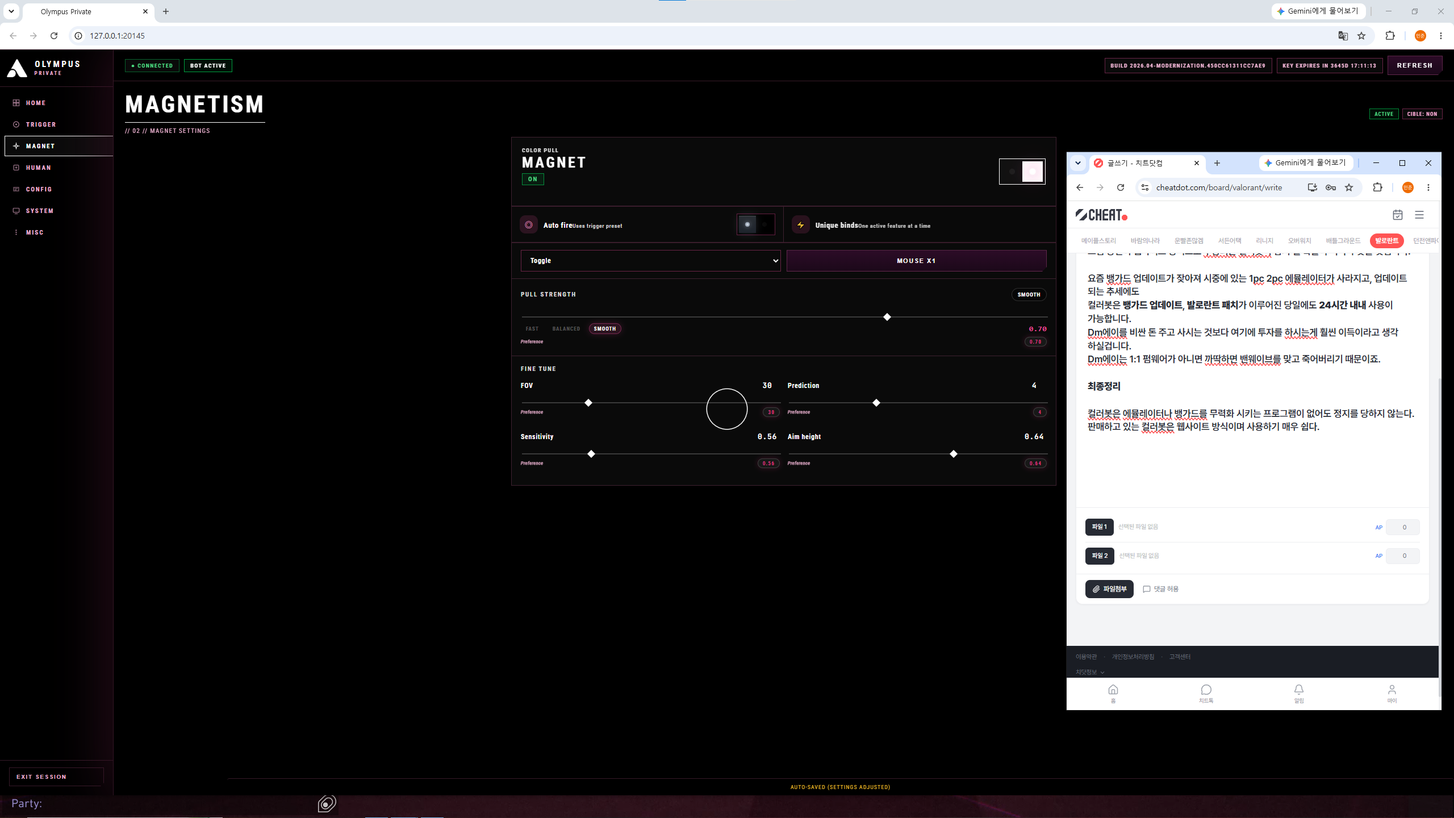Reload the cheatdot page
The height and width of the screenshot is (818, 1454).
1121,187
